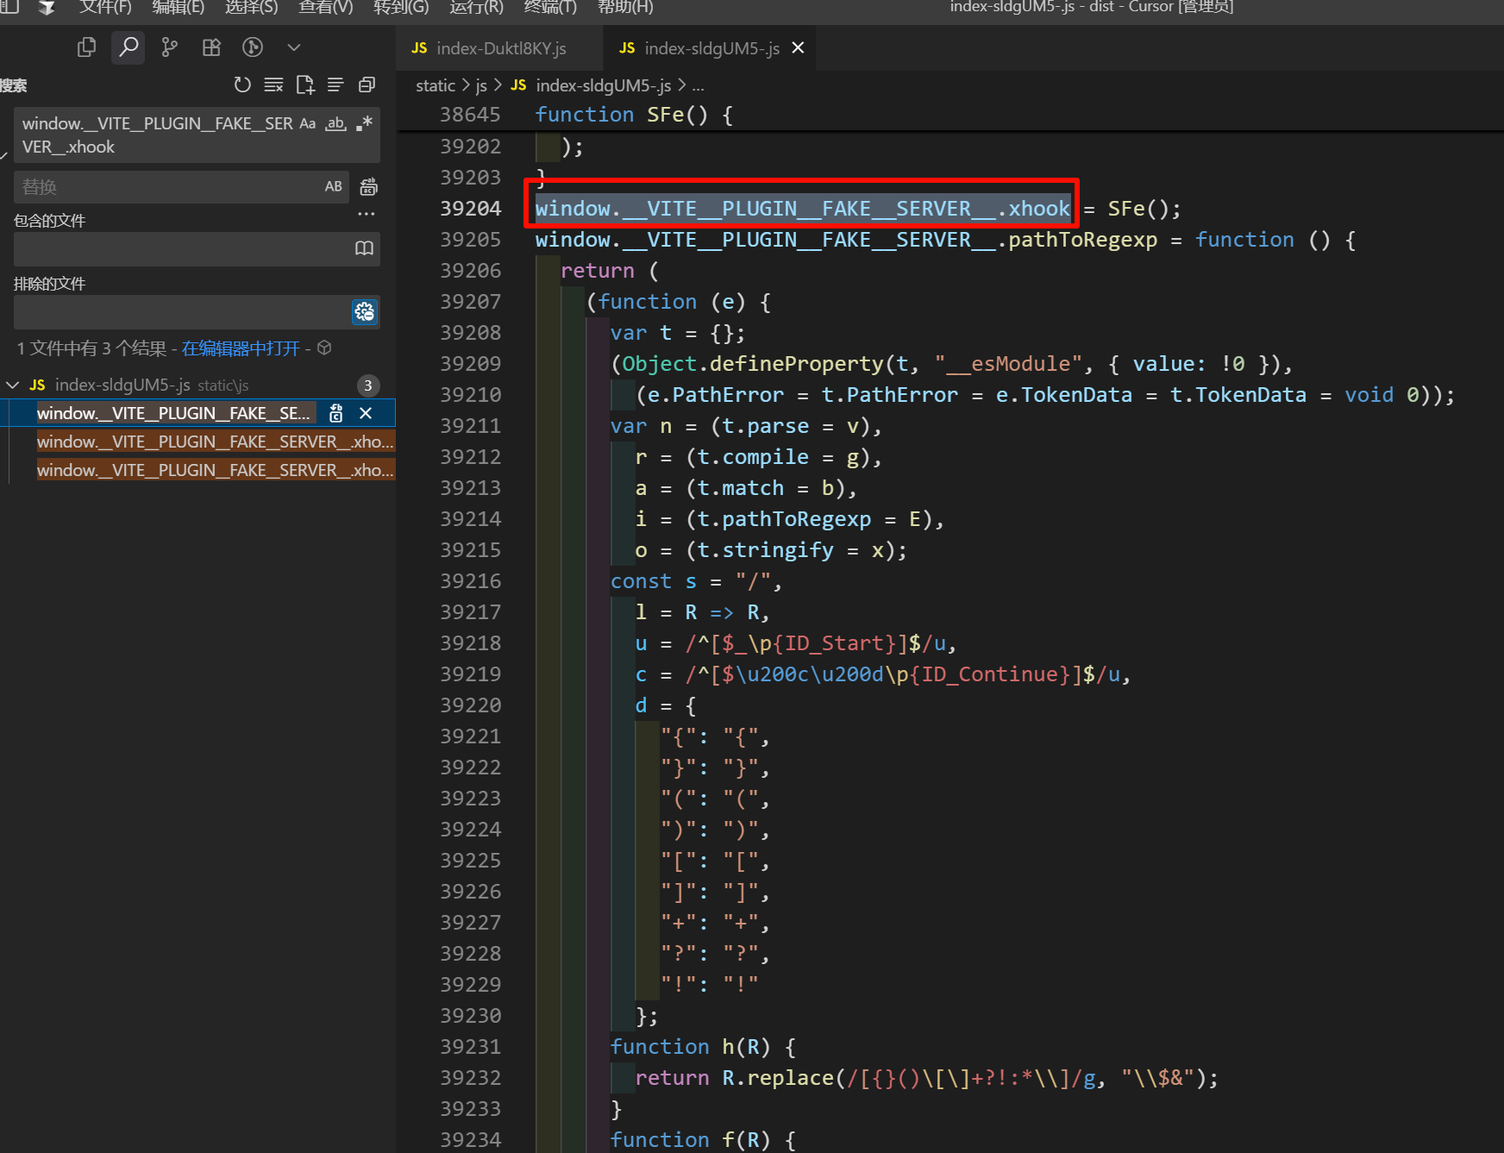
Task: Open the Extensions view icon
Action: (211, 47)
